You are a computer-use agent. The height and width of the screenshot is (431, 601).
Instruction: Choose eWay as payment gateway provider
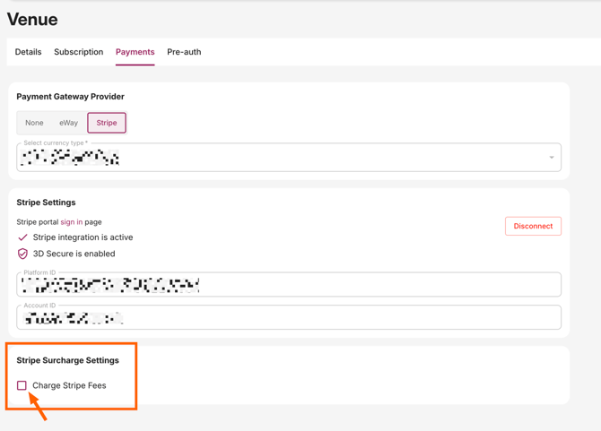pos(68,123)
